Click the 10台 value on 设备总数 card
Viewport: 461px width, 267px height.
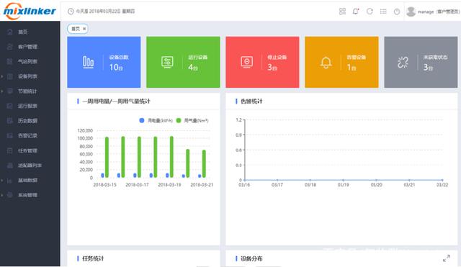pos(116,67)
